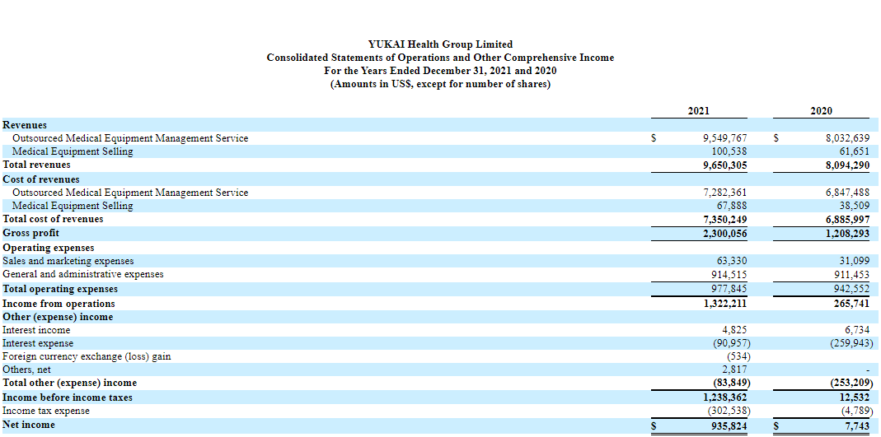Screen dimensions: 881x437
Task: Click the 2021 column header
Action: pyautogui.click(x=698, y=111)
